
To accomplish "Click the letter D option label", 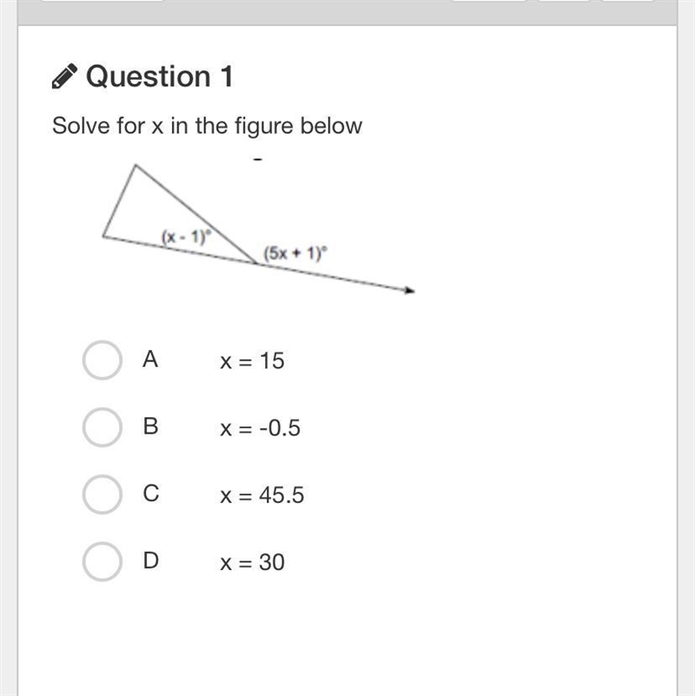I will click(x=151, y=560).
